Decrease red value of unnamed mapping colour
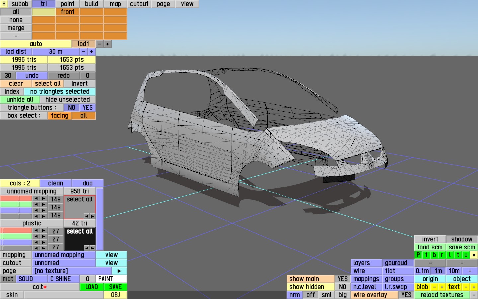Screen dimensions: 478x299 [36, 199]
